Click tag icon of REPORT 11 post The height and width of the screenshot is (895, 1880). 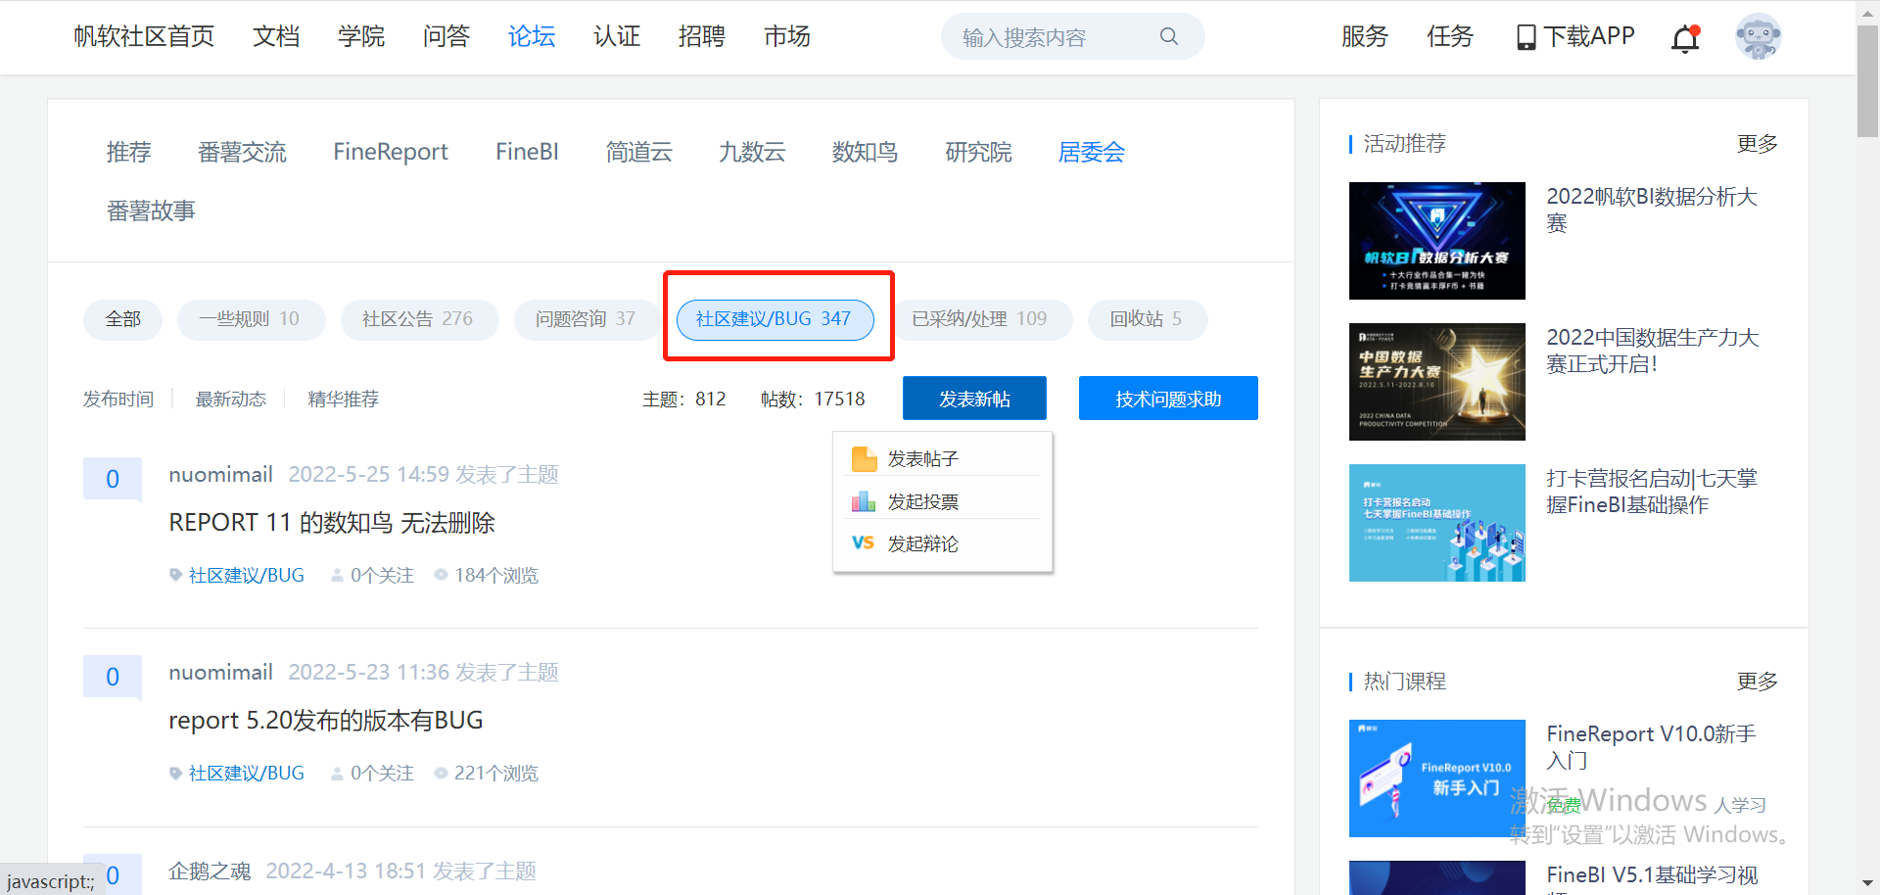pos(175,576)
